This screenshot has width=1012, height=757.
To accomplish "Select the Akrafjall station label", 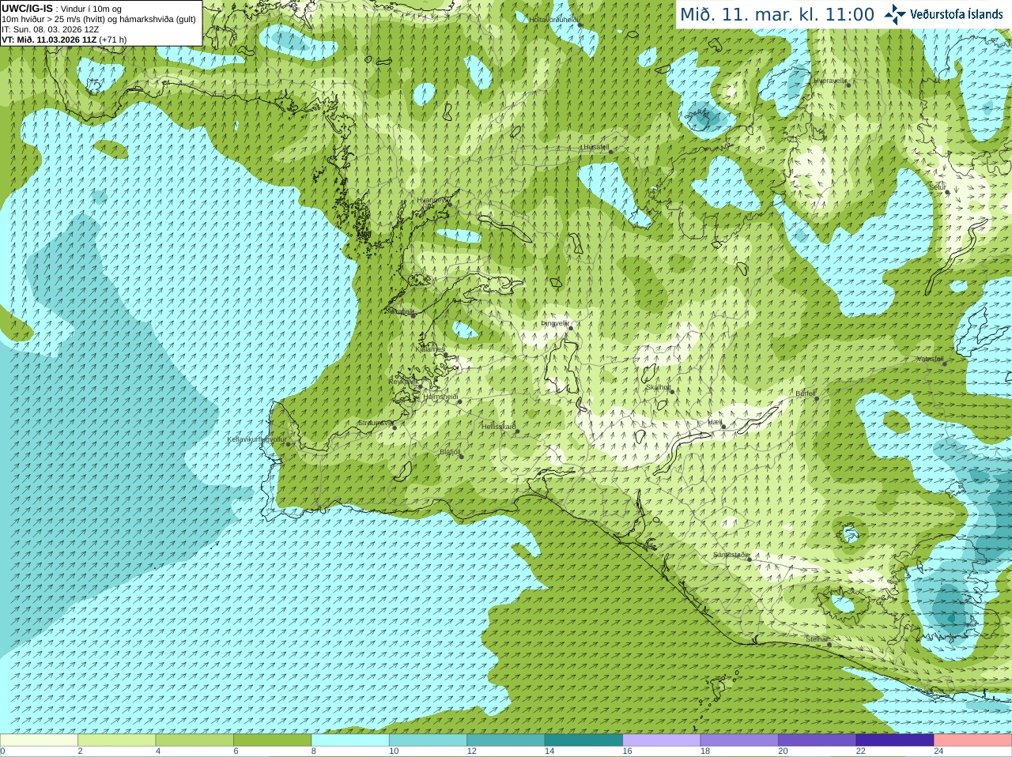I will click(400, 312).
